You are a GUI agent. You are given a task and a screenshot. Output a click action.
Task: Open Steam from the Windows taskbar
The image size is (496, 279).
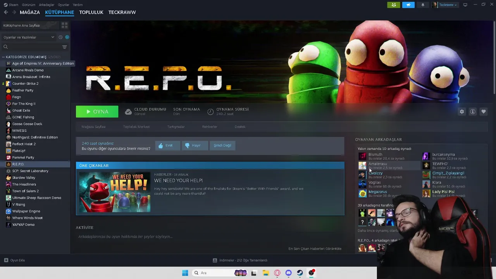pyautogui.click(x=300, y=273)
